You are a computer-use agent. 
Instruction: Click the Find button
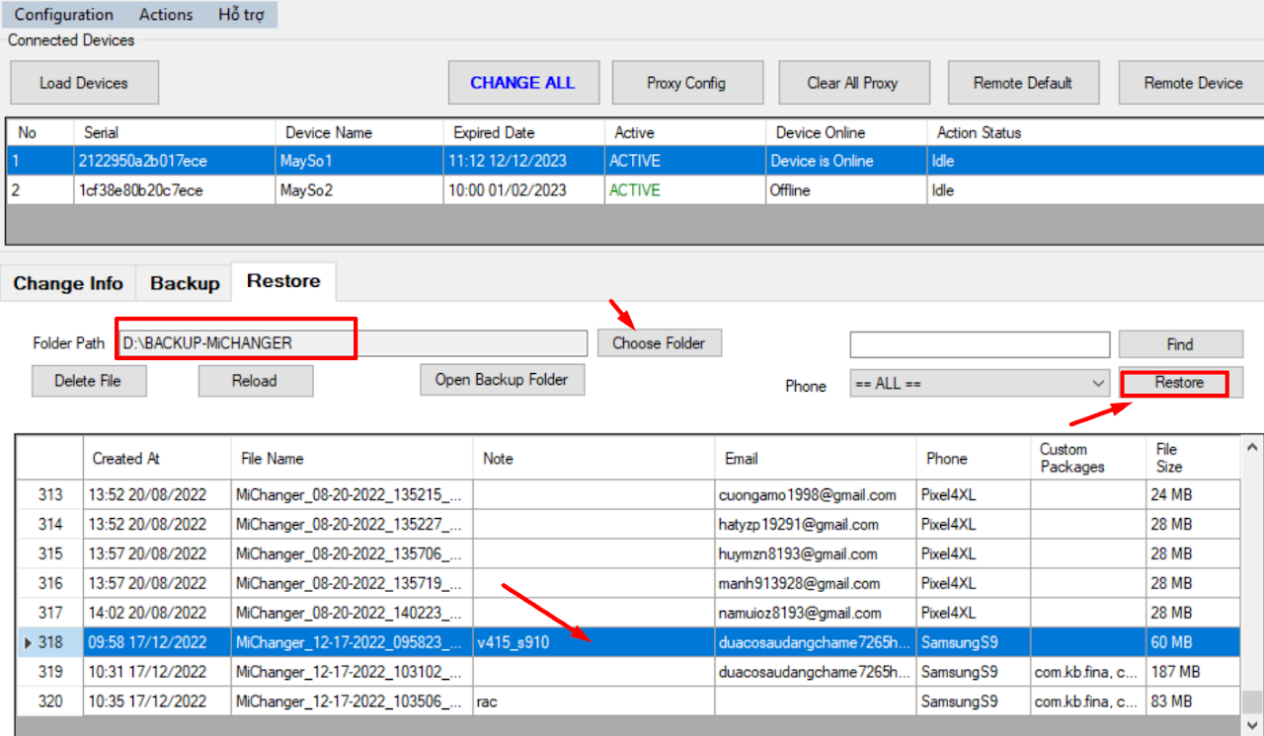[1180, 344]
